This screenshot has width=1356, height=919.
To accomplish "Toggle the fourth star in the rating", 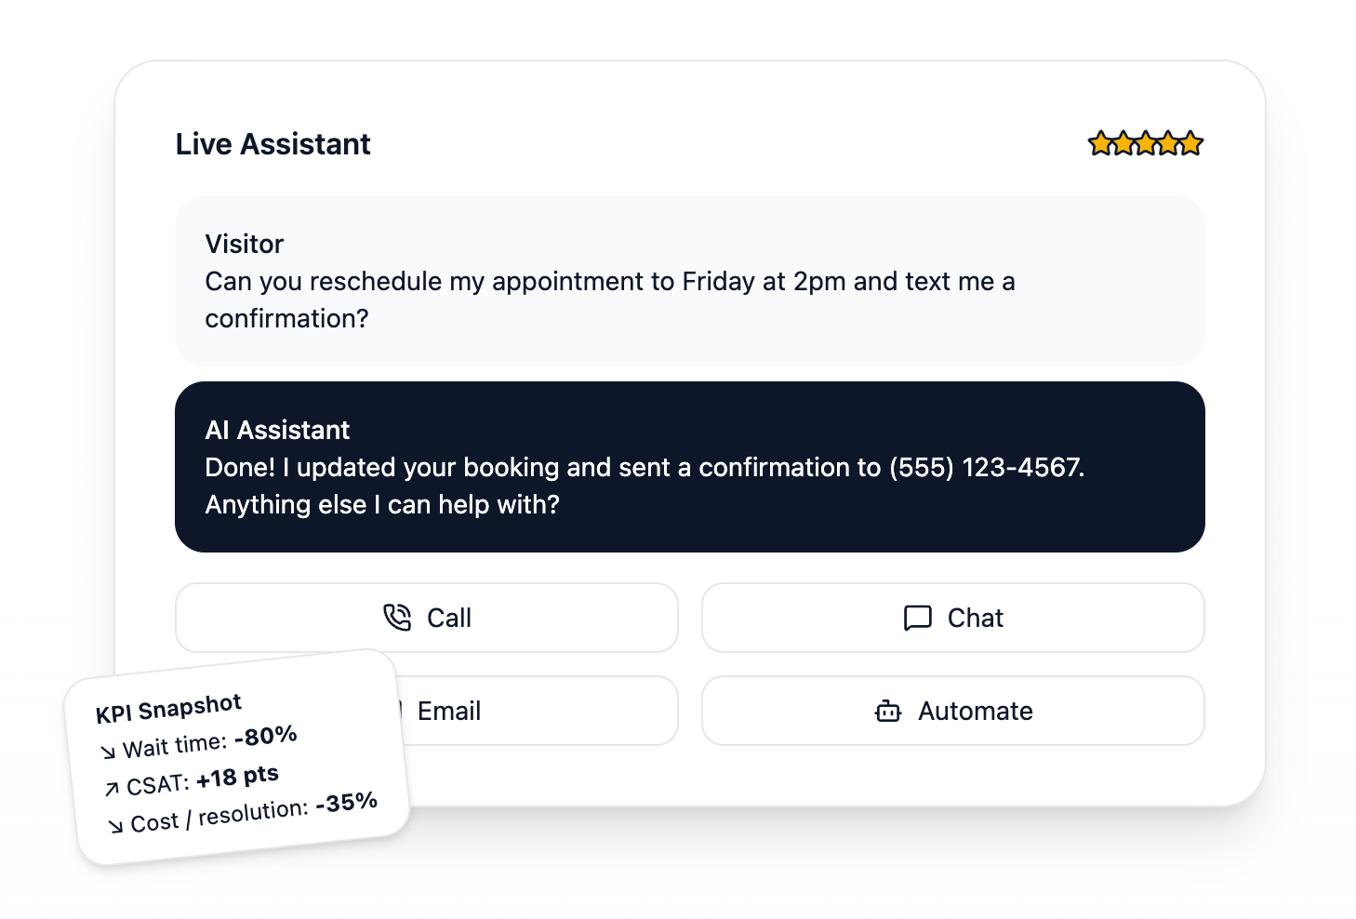I will pyautogui.click(x=1169, y=143).
